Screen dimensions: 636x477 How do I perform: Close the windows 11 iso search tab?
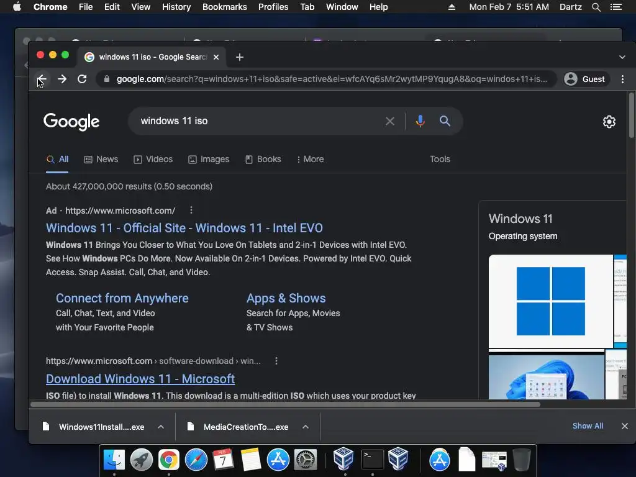coord(216,57)
